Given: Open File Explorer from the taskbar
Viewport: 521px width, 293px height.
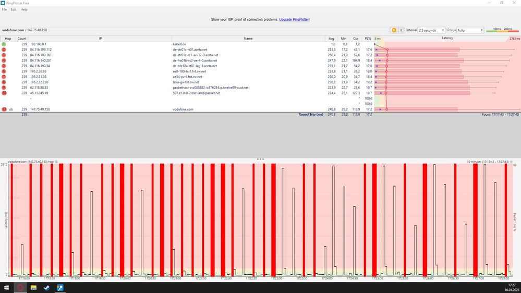Looking at the screenshot, I should pyautogui.click(x=33, y=288).
